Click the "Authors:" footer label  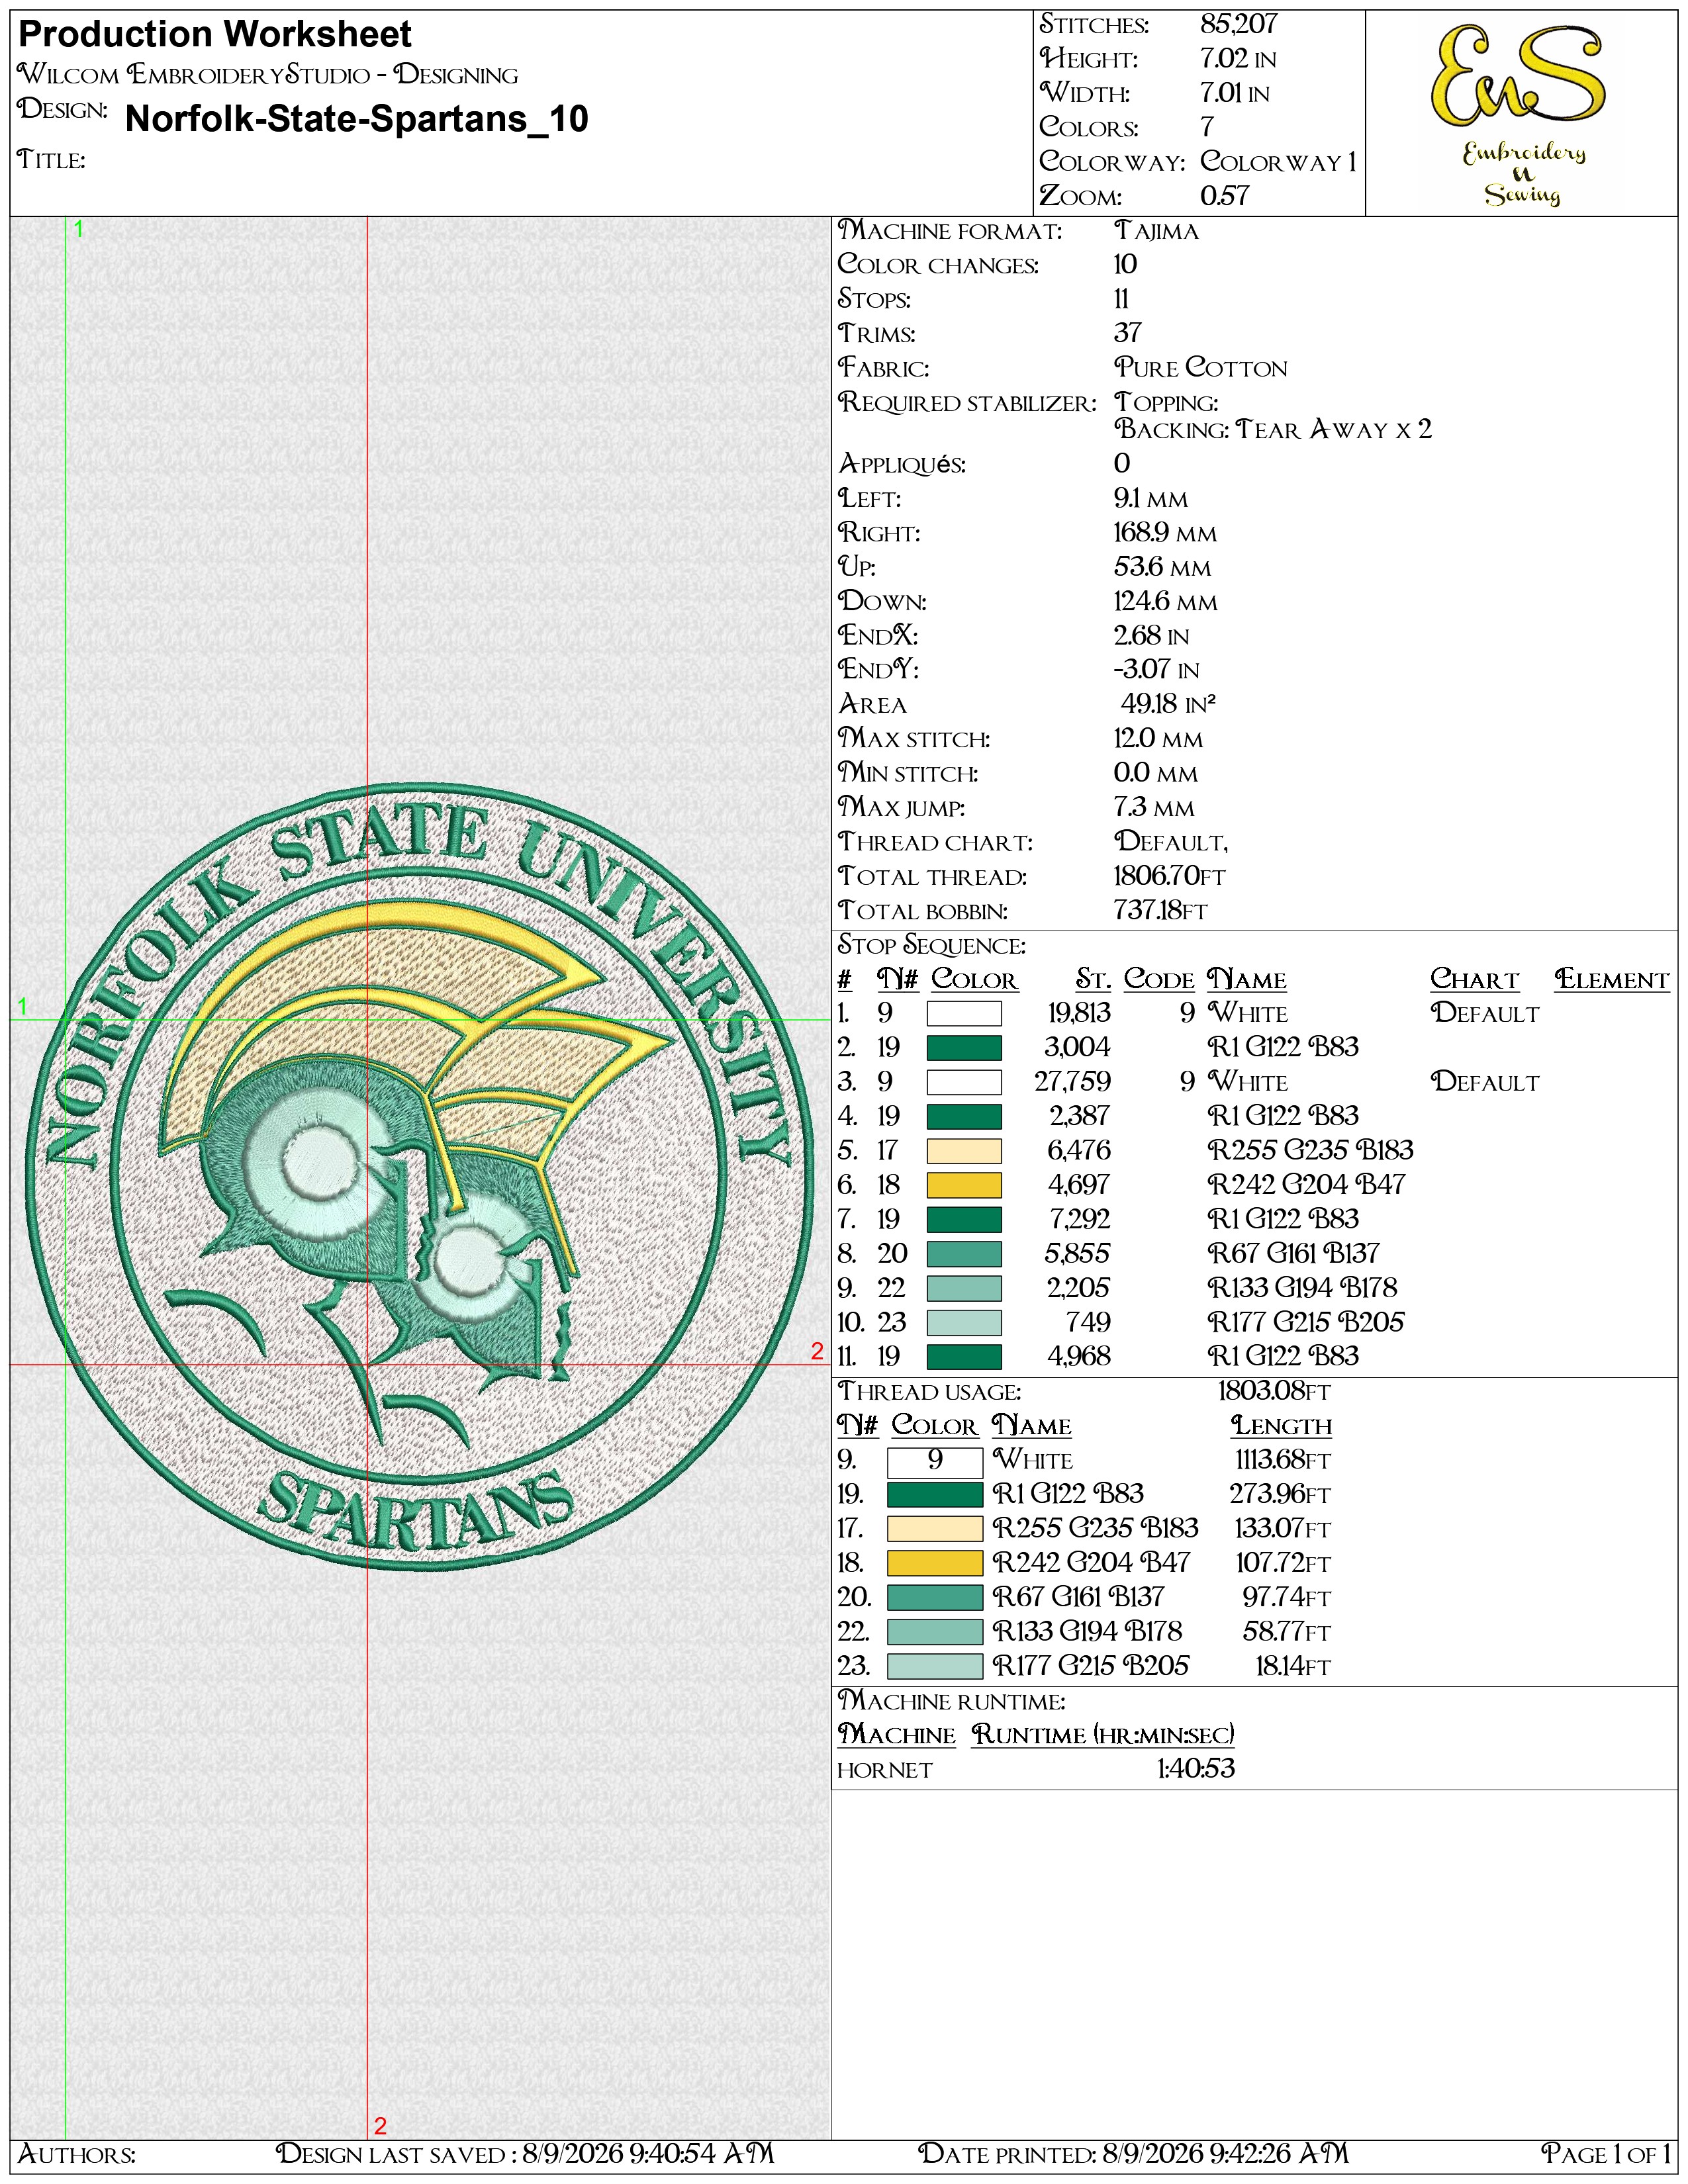point(77,2154)
